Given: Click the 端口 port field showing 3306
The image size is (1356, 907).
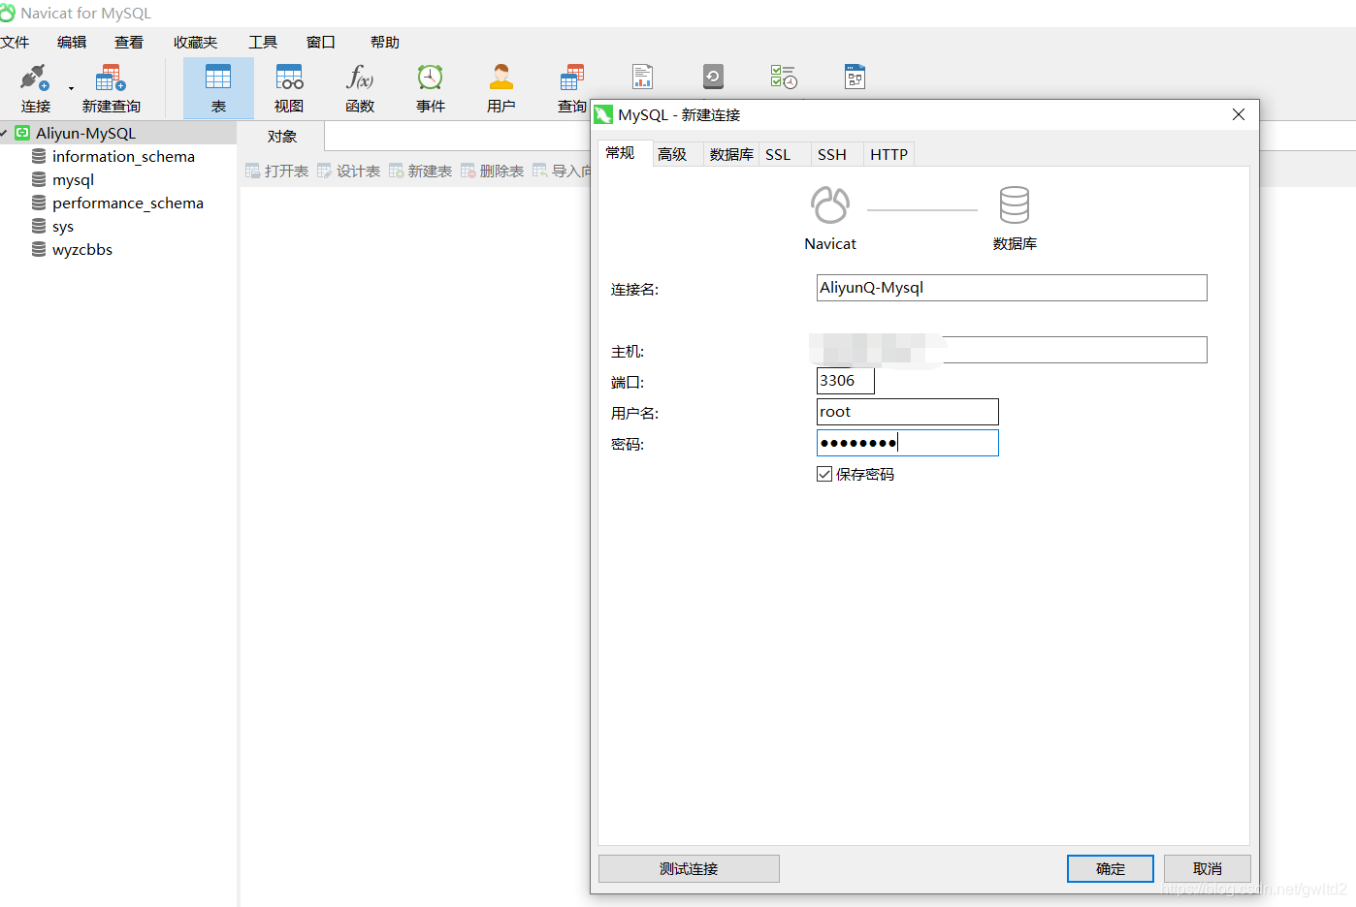Looking at the screenshot, I should click(x=846, y=381).
